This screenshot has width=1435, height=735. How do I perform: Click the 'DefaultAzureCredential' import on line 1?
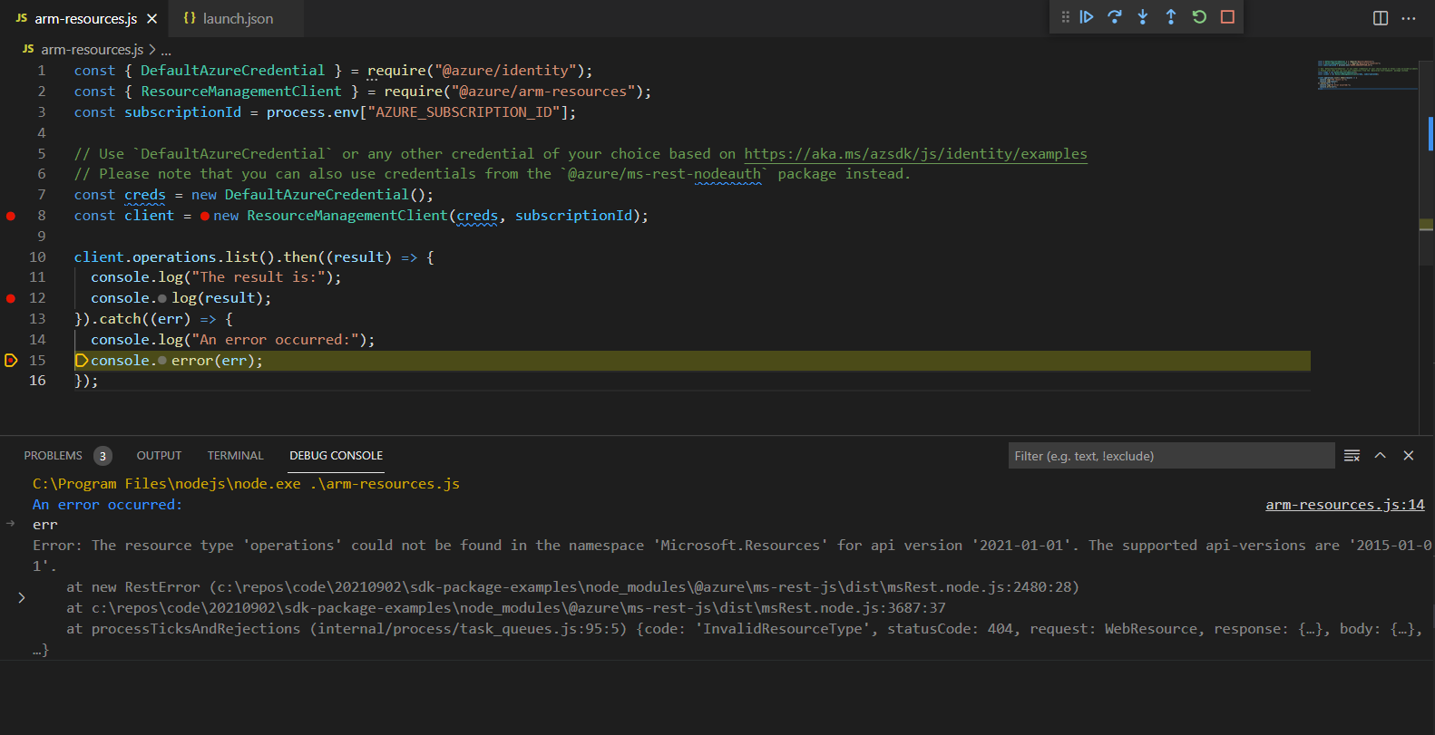(232, 71)
